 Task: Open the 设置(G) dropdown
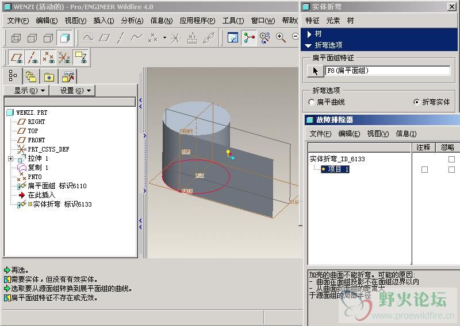[72, 91]
